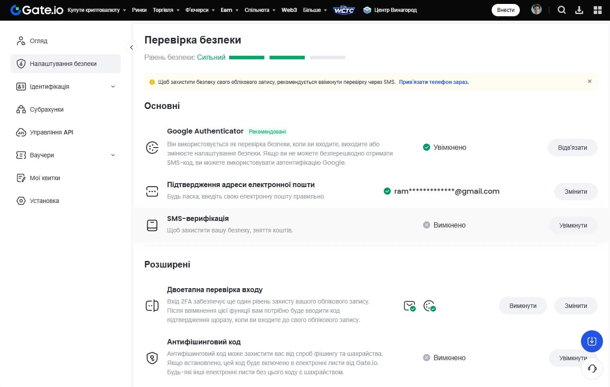610x387 pixels.
Task: Click the Ваучери voucher icon
Action: (21, 155)
